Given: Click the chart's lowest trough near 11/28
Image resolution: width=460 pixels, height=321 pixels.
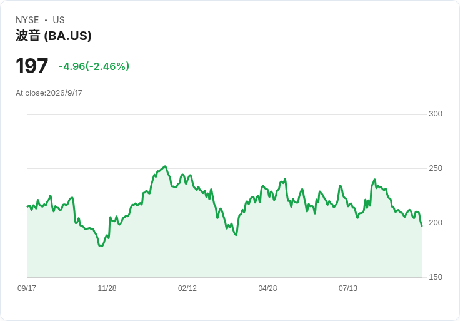Looking at the screenshot, I should coord(101,246).
